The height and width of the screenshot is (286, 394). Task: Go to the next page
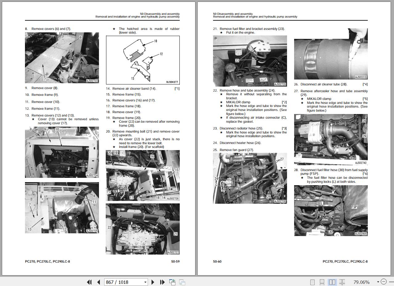pos(153,282)
